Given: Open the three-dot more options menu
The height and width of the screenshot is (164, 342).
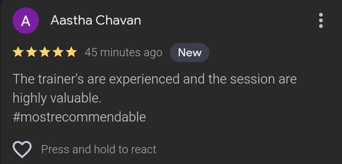Looking at the screenshot, I should [321, 21].
